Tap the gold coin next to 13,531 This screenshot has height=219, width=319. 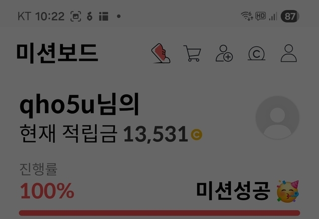tap(196, 134)
